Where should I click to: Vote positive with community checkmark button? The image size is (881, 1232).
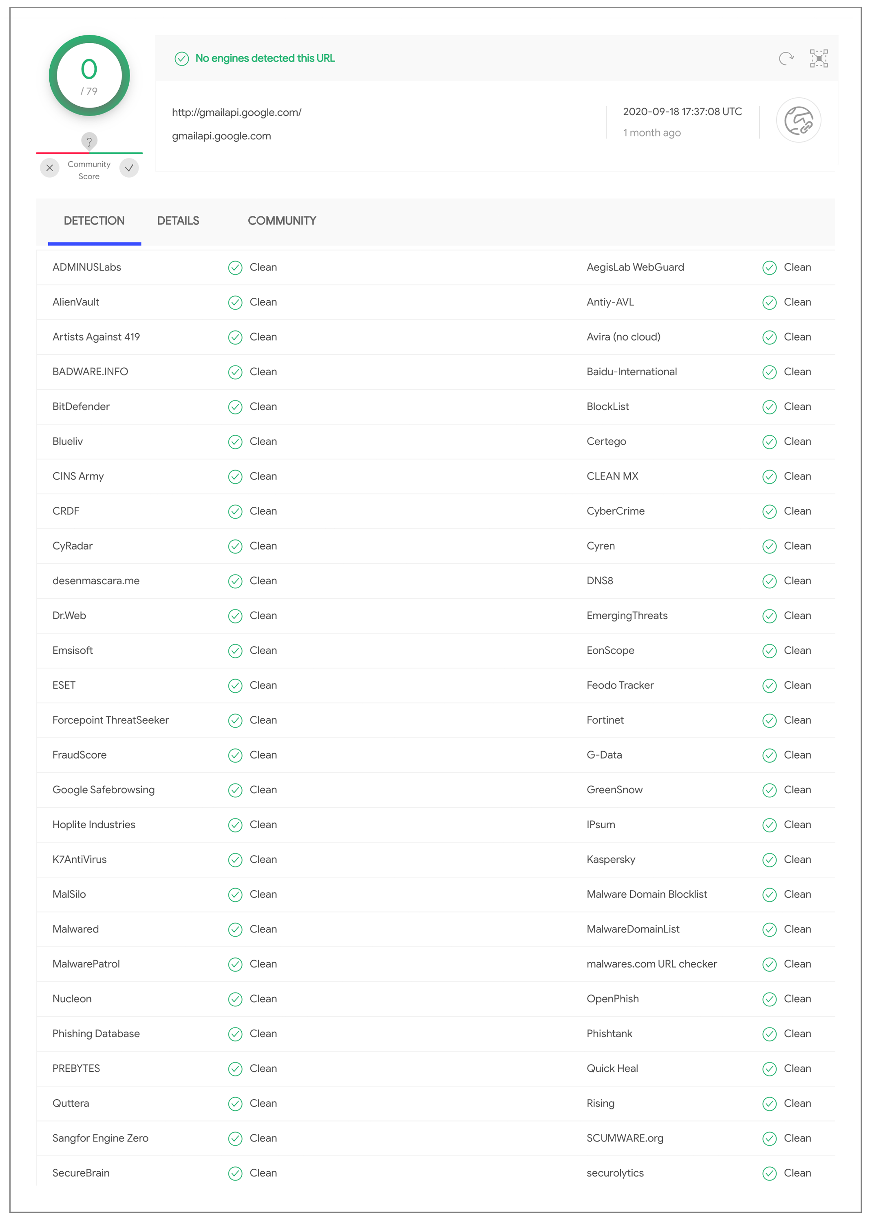(129, 168)
